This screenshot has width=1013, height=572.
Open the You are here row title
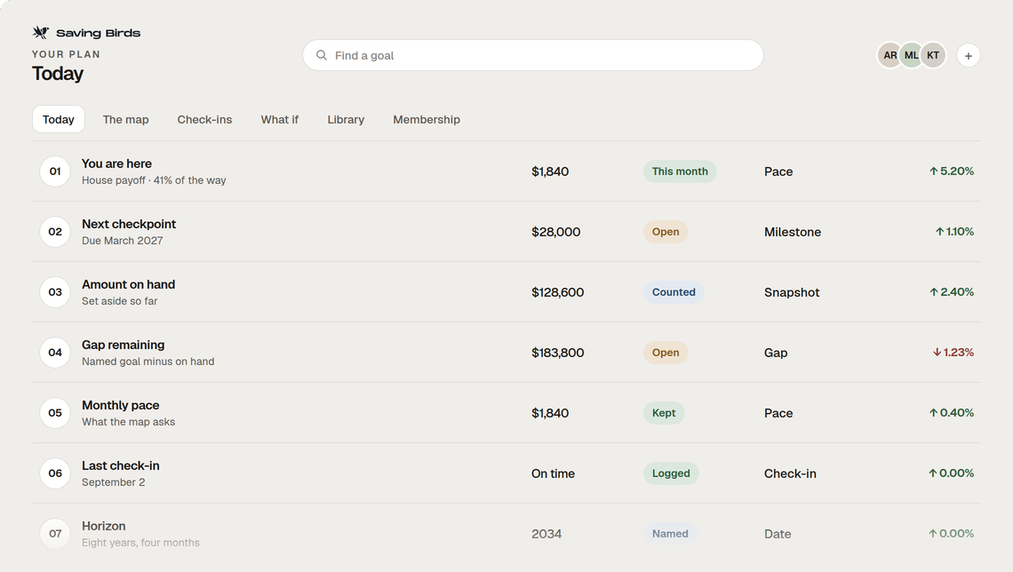point(116,164)
